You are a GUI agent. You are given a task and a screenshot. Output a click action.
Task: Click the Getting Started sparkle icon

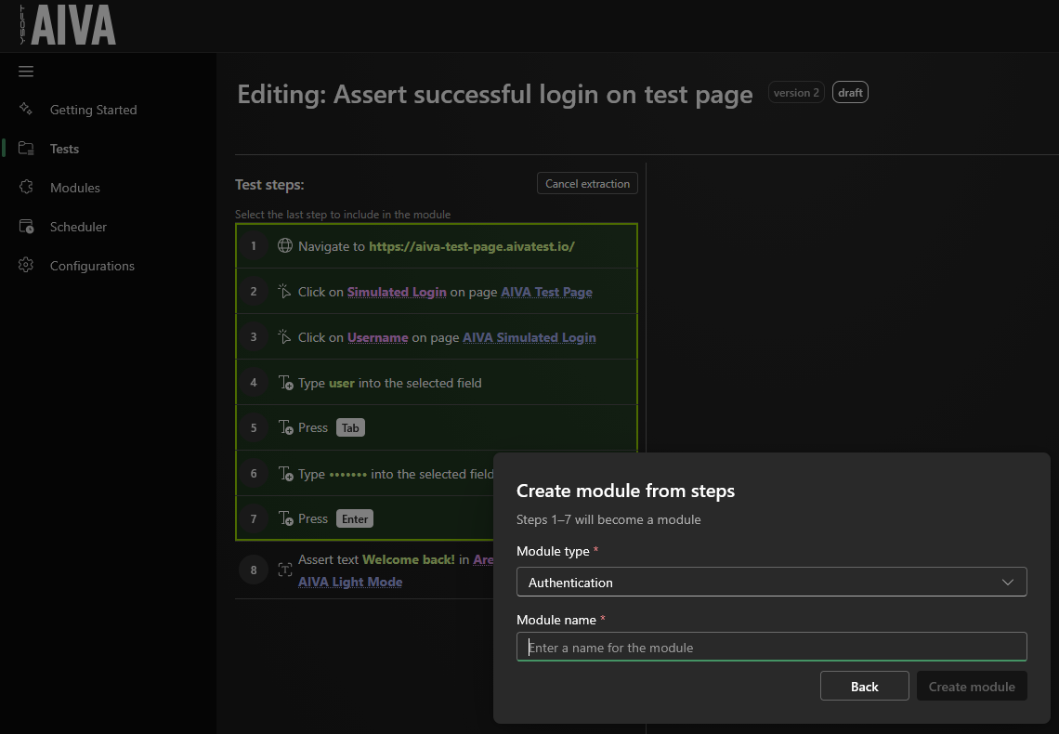point(26,109)
